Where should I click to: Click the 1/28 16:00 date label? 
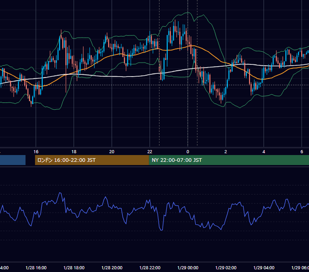[x=36, y=267]
